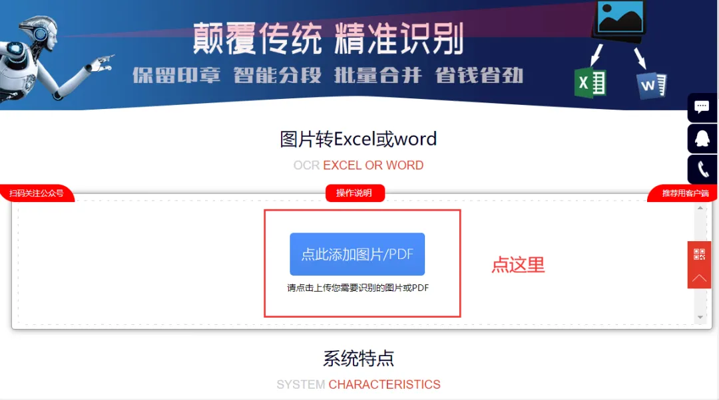719x400 pixels.
Task: Click the QQ penguin contact icon
Action: [x=702, y=139]
